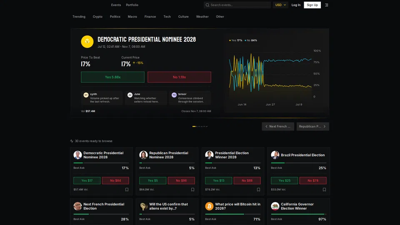Click Yes $5 on Republican Nominee card

point(153,180)
